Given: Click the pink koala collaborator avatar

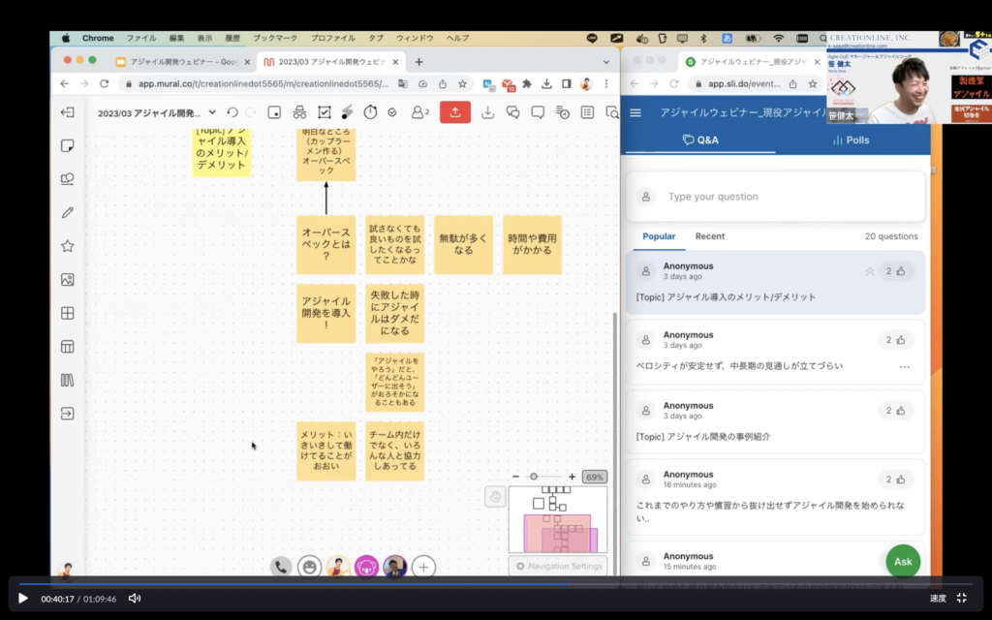Looking at the screenshot, I should pyautogui.click(x=366, y=567).
